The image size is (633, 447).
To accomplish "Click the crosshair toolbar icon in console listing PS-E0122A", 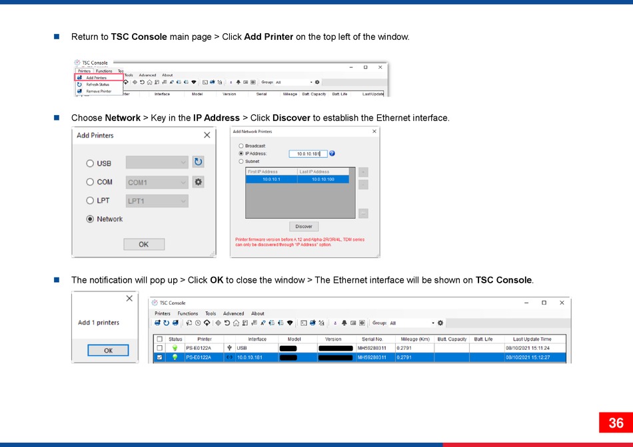I will (218, 323).
